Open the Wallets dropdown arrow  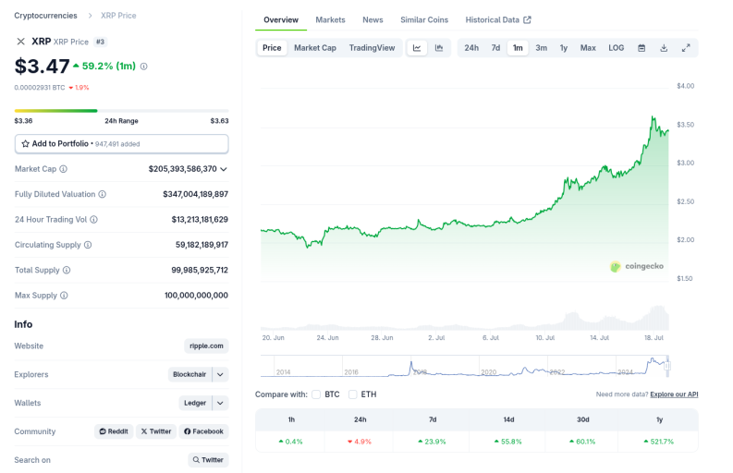point(220,403)
